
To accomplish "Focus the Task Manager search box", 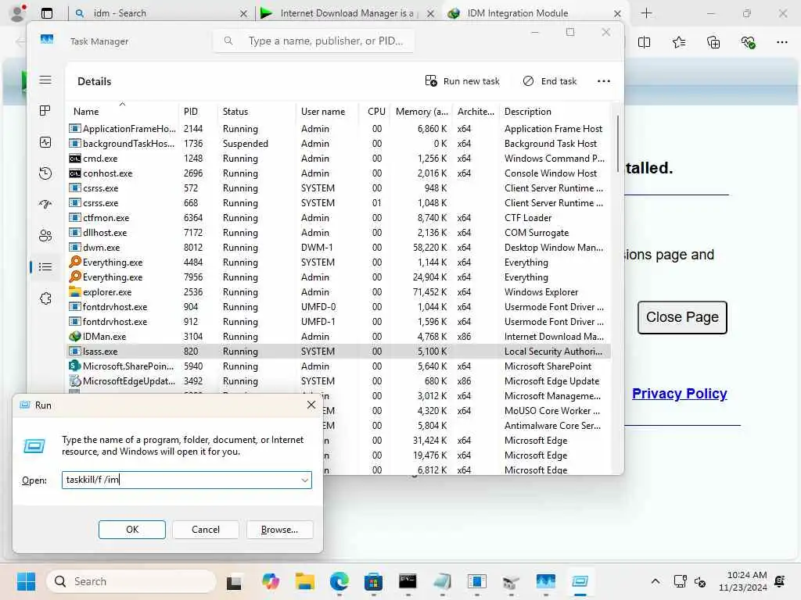I will pyautogui.click(x=314, y=41).
